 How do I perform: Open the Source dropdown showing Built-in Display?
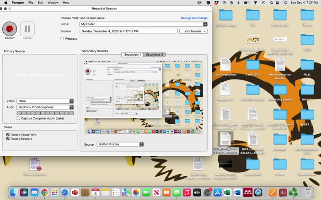tap(120, 144)
